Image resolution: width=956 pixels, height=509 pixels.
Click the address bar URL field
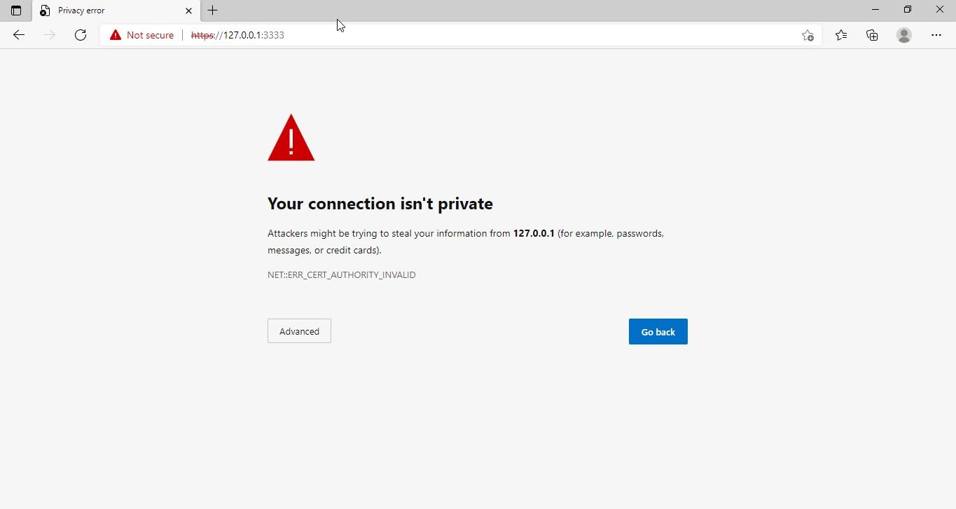click(x=490, y=35)
